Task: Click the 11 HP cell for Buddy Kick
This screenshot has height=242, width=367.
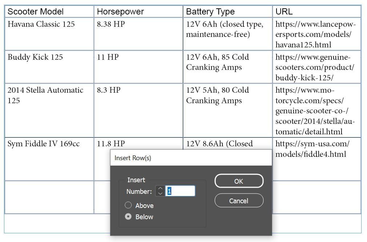Action: tap(105, 57)
